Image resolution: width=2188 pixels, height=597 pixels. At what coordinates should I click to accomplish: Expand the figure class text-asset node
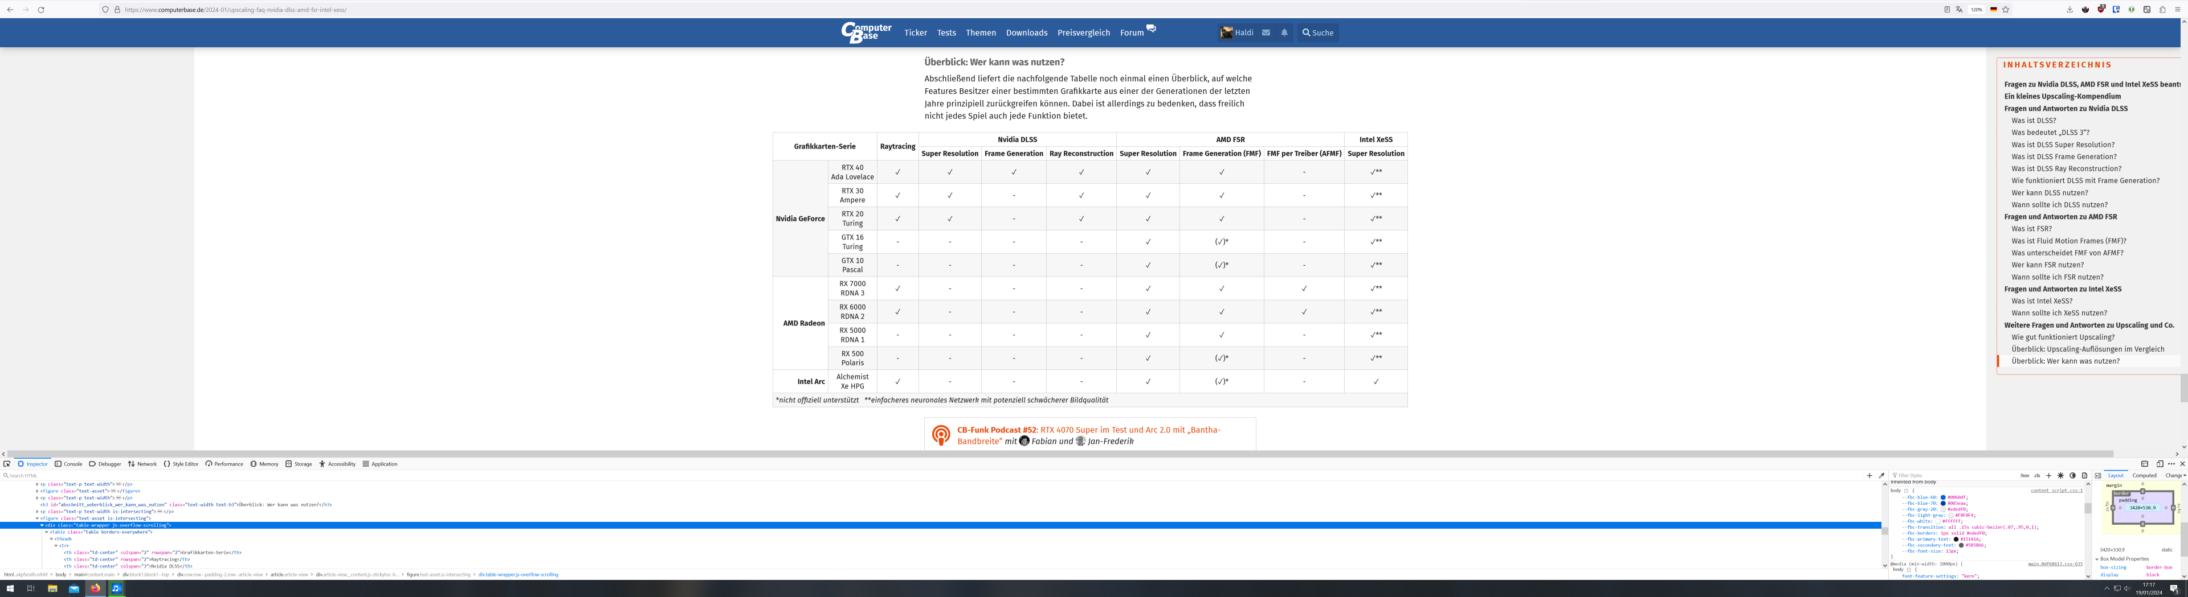coord(38,492)
